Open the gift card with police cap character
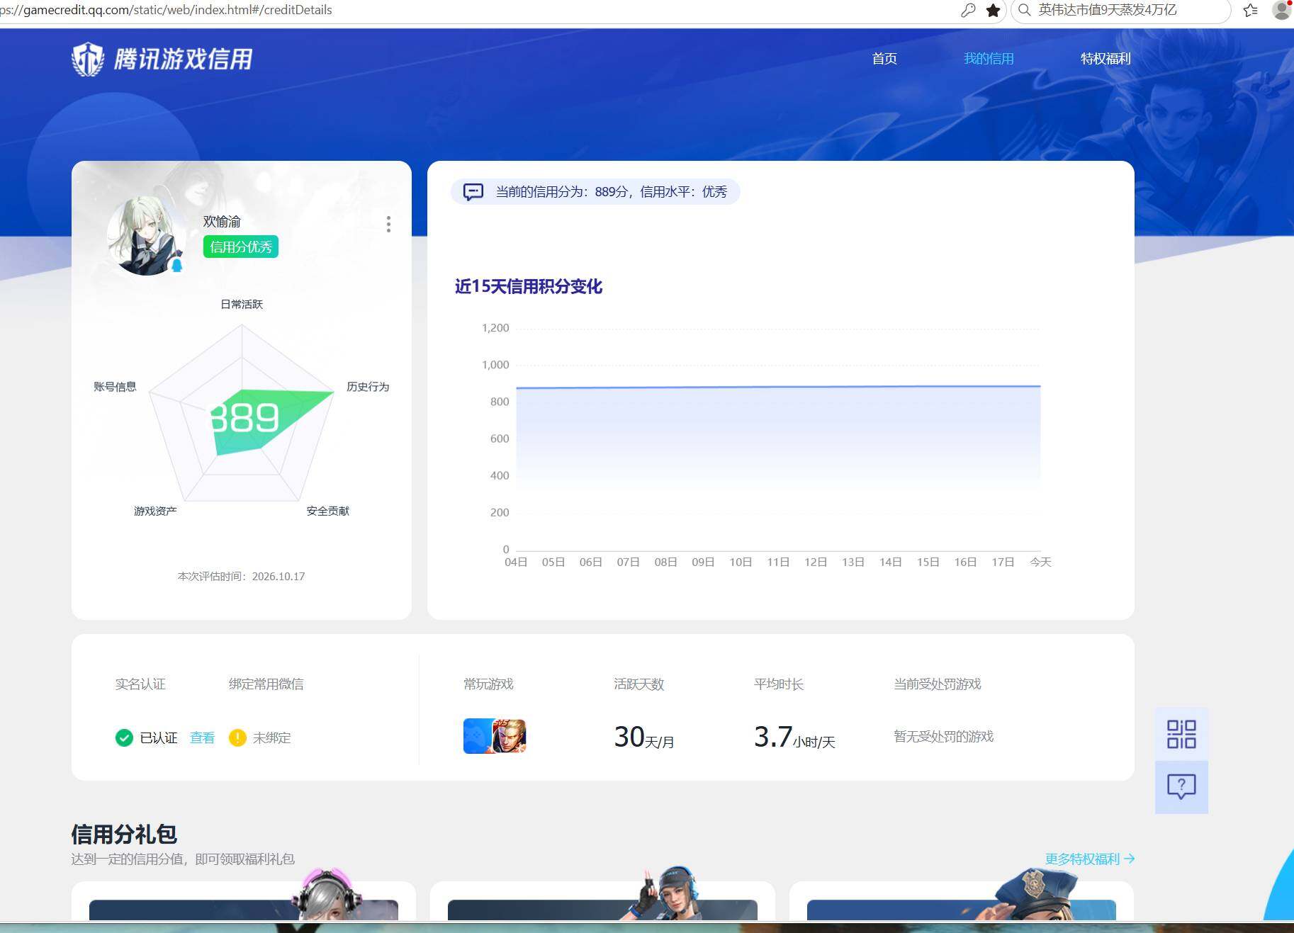The image size is (1294, 933). pyautogui.click(x=962, y=901)
